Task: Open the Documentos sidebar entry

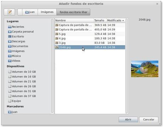Action: coord(18,46)
